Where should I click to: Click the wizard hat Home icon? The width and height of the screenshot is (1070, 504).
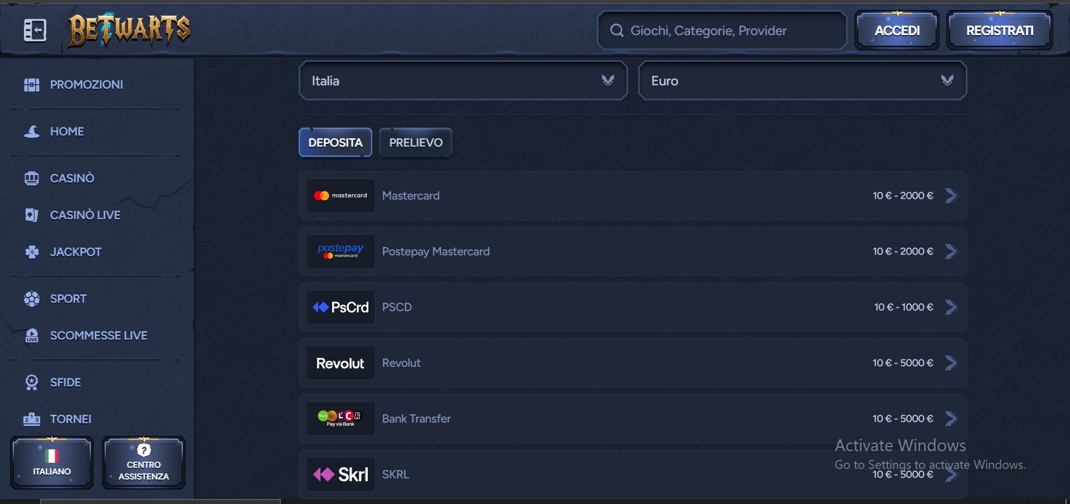[32, 132]
